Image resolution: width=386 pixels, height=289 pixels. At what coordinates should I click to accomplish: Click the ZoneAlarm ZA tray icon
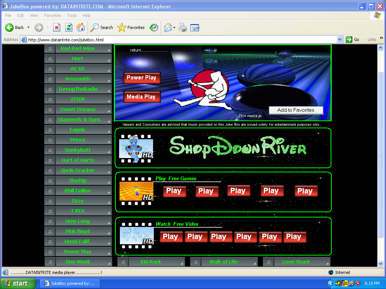(x=345, y=283)
